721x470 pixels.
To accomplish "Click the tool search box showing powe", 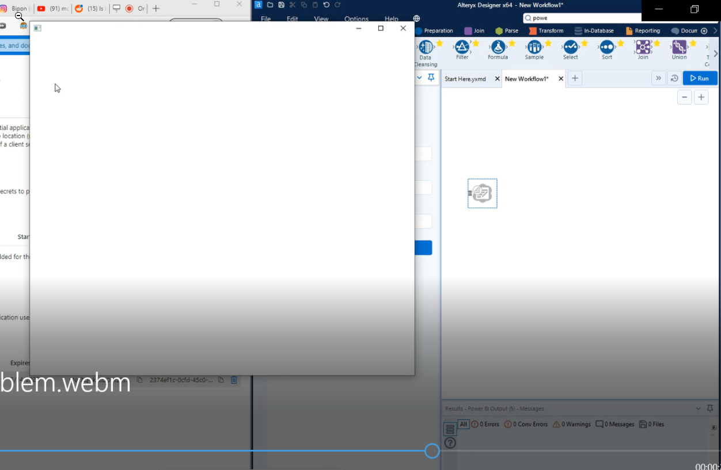I will pos(576,18).
